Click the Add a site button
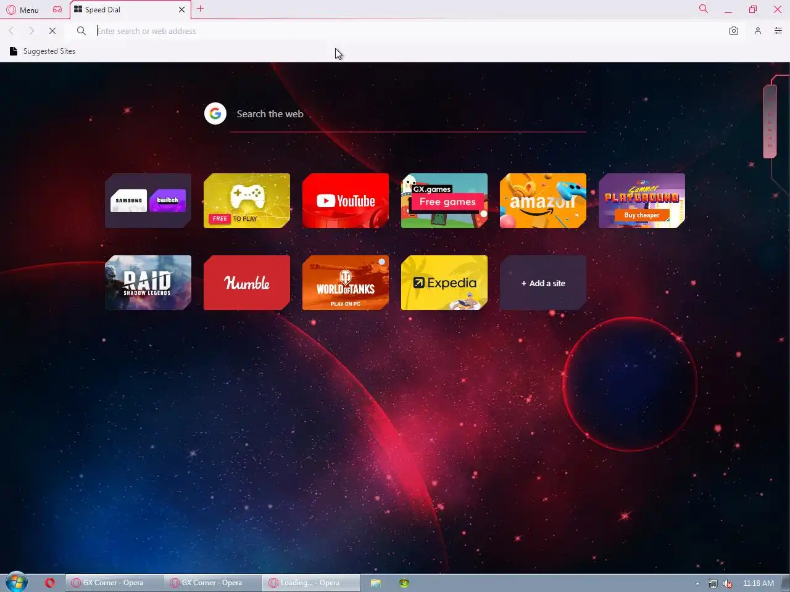This screenshot has width=790, height=592. tap(543, 282)
